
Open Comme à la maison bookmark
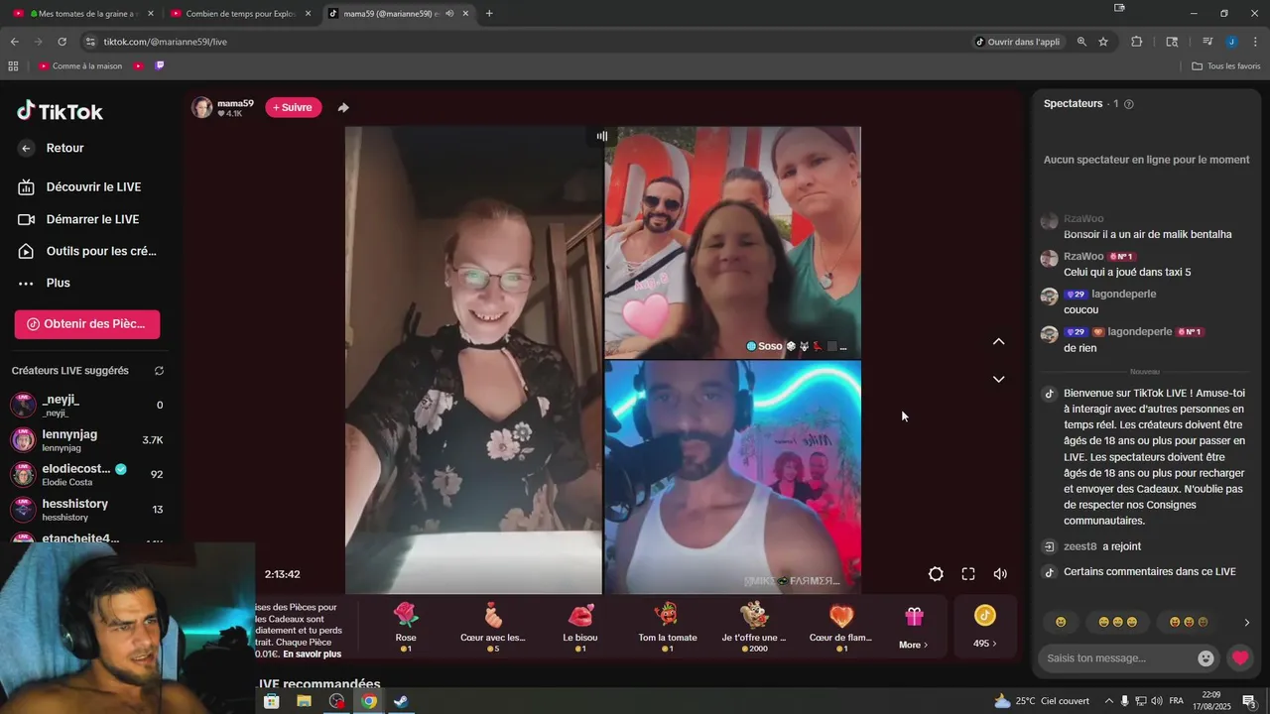80,66
